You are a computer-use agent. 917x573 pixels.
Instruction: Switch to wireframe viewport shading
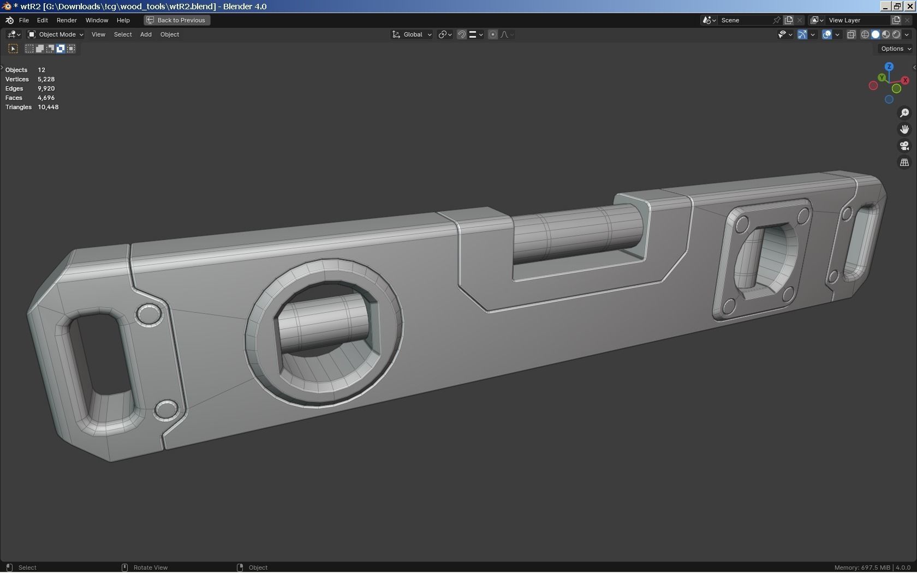click(865, 34)
